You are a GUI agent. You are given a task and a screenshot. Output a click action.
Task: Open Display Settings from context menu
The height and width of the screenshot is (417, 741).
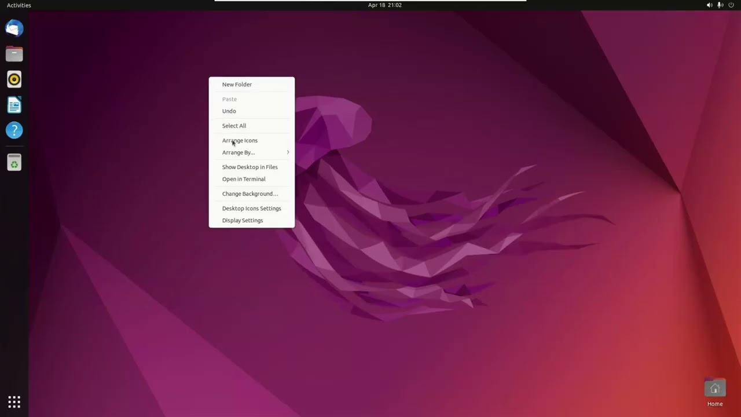251,221
